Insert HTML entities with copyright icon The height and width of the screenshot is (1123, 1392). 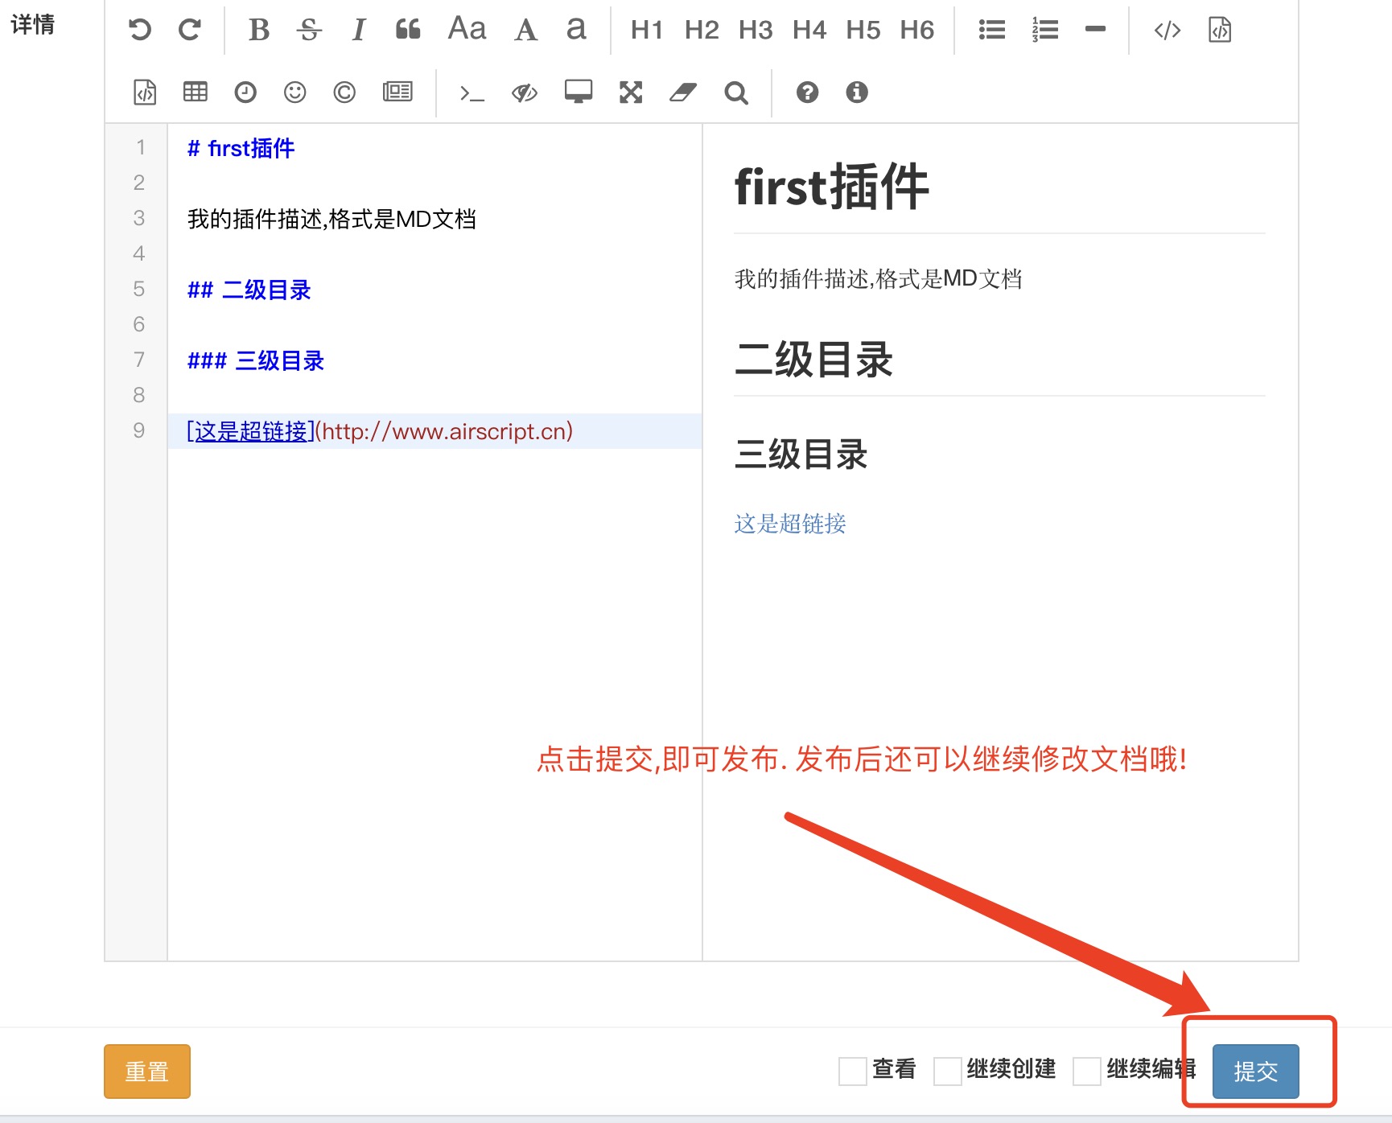click(x=344, y=93)
